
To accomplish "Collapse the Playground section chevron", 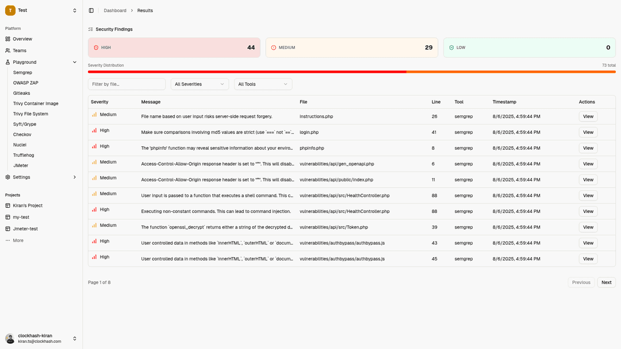I will pyautogui.click(x=74, y=62).
